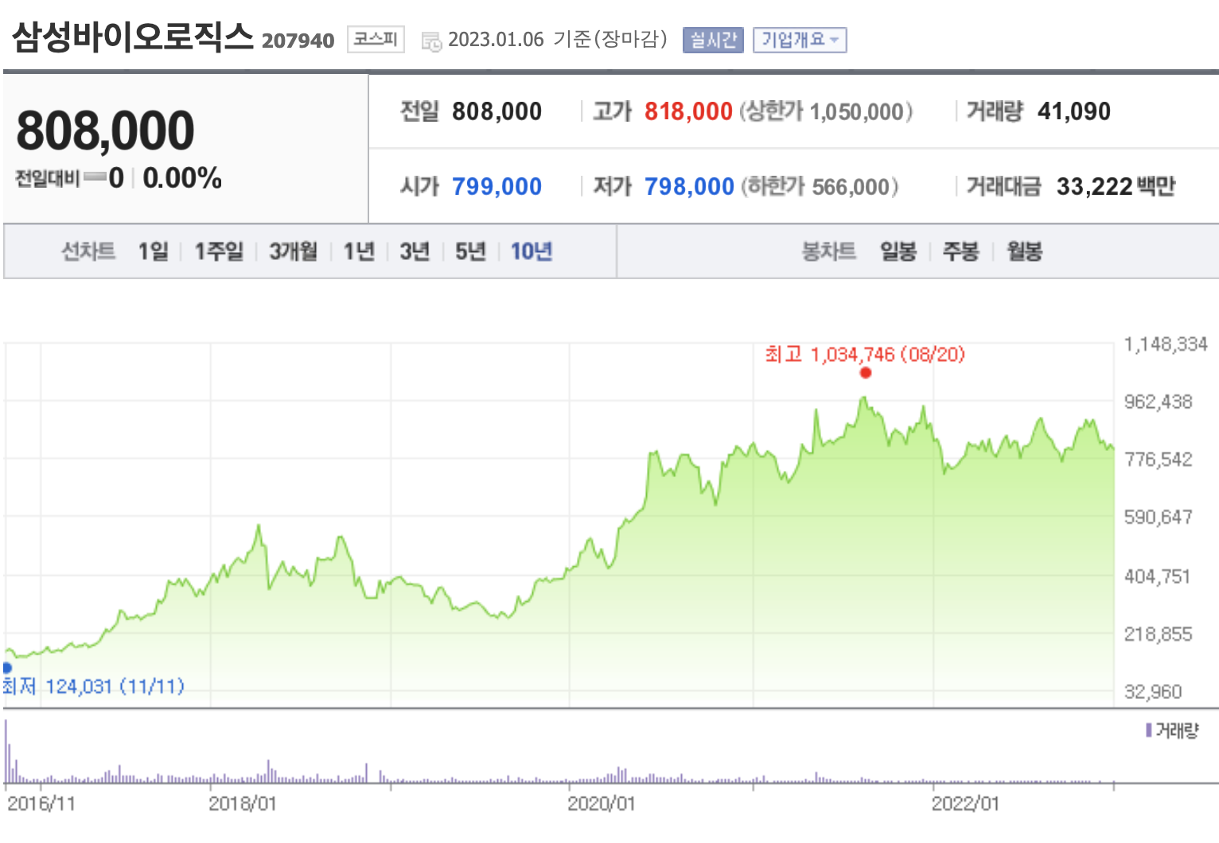Click the 최고 1,034,746 (08/20) label

coord(865,354)
